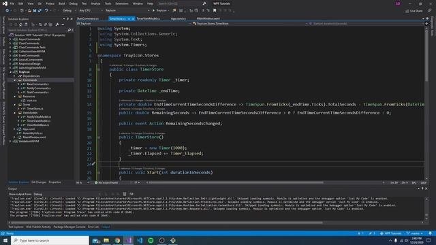Switch to the Git Changes panel tab
This screenshot has height=245, width=436.
[39, 182]
